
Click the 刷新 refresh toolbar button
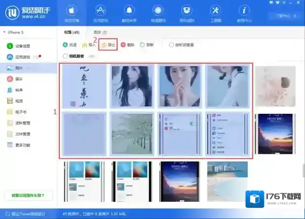[147, 45]
